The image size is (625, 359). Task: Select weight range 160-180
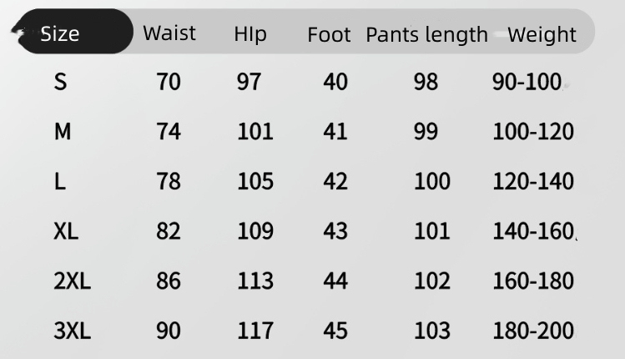click(533, 281)
